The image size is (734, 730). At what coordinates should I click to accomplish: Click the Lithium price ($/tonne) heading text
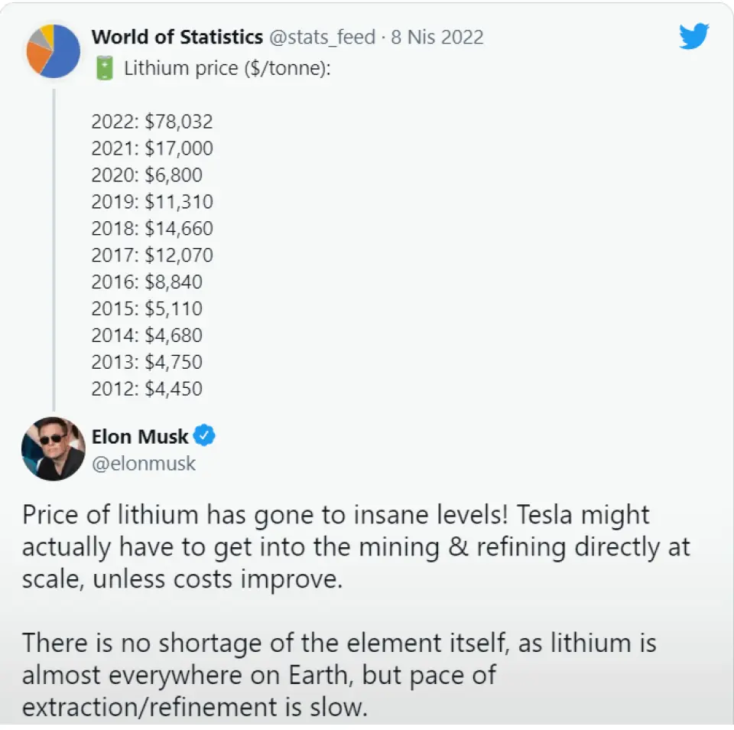click(227, 68)
